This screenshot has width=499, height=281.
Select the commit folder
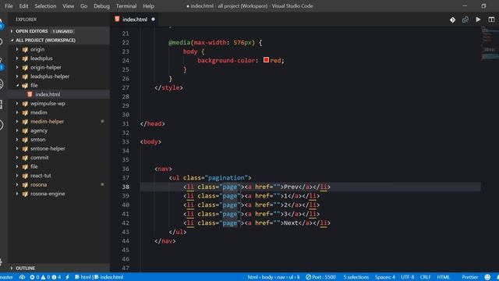[40, 158]
